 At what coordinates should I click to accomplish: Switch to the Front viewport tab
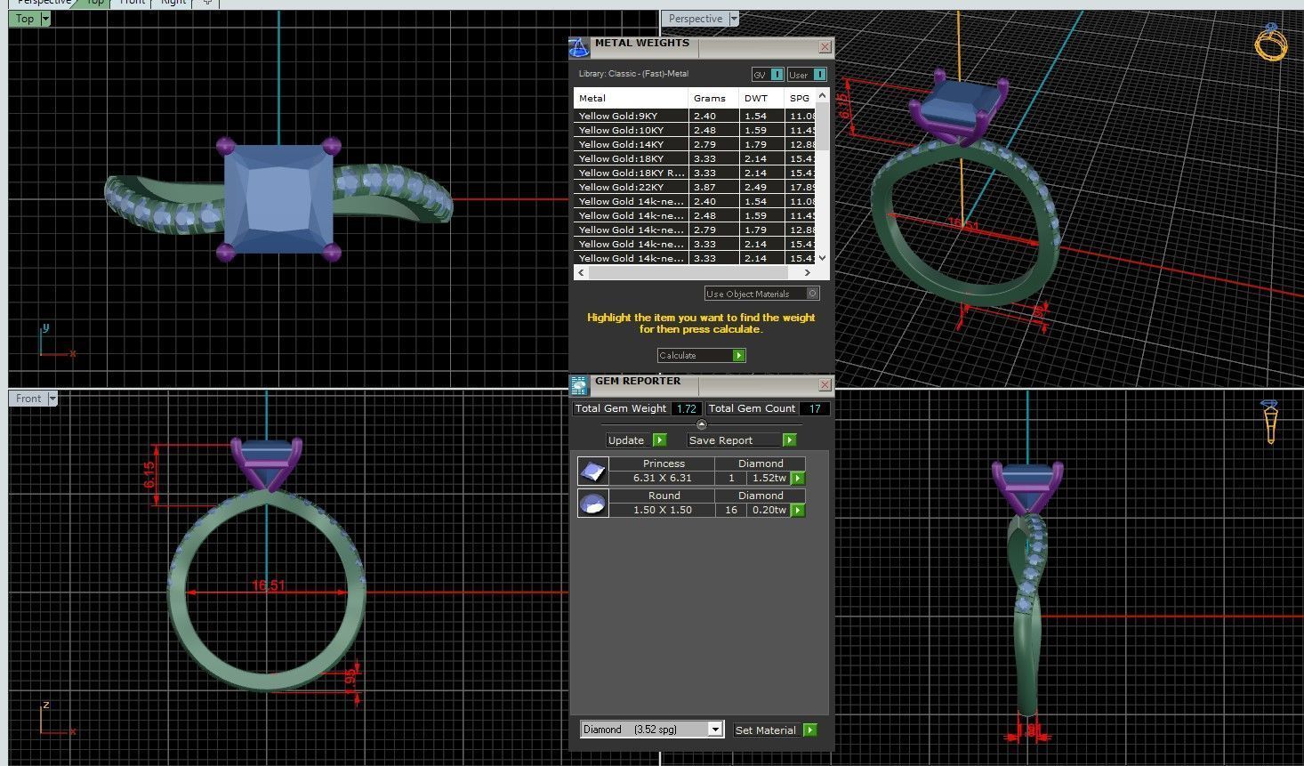(x=132, y=3)
